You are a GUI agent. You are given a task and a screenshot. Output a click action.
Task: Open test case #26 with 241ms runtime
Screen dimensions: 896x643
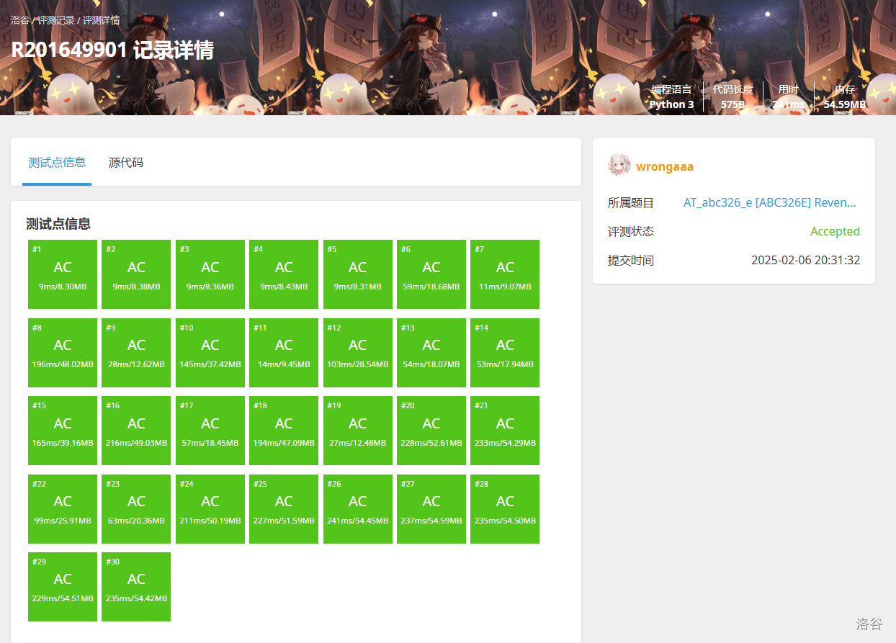[x=358, y=509]
